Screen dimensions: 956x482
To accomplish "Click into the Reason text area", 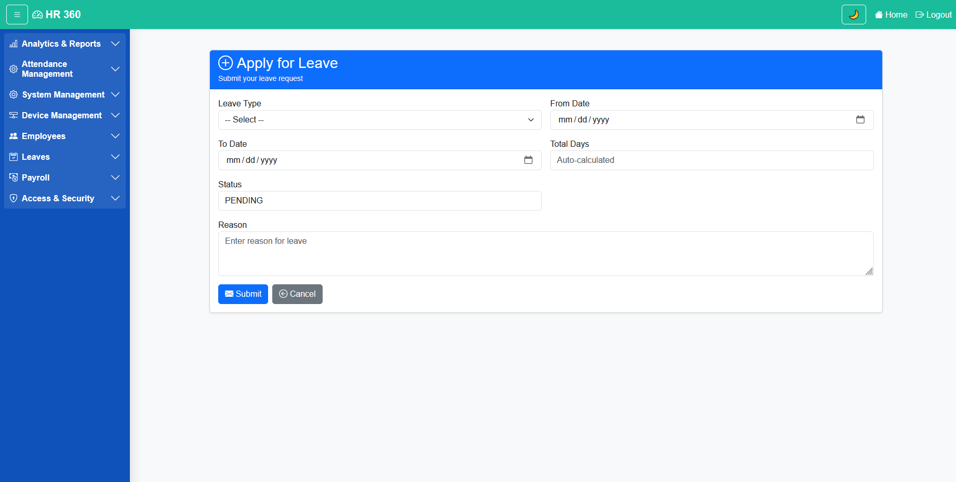I will [546, 254].
